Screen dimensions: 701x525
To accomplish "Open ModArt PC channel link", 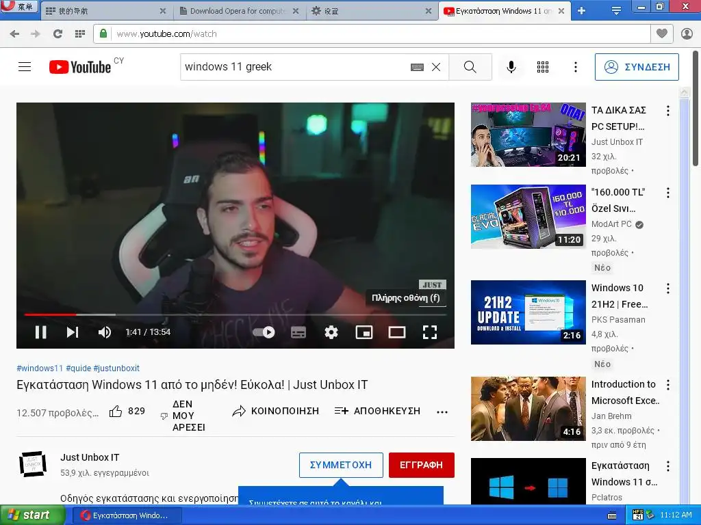I will point(611,224).
